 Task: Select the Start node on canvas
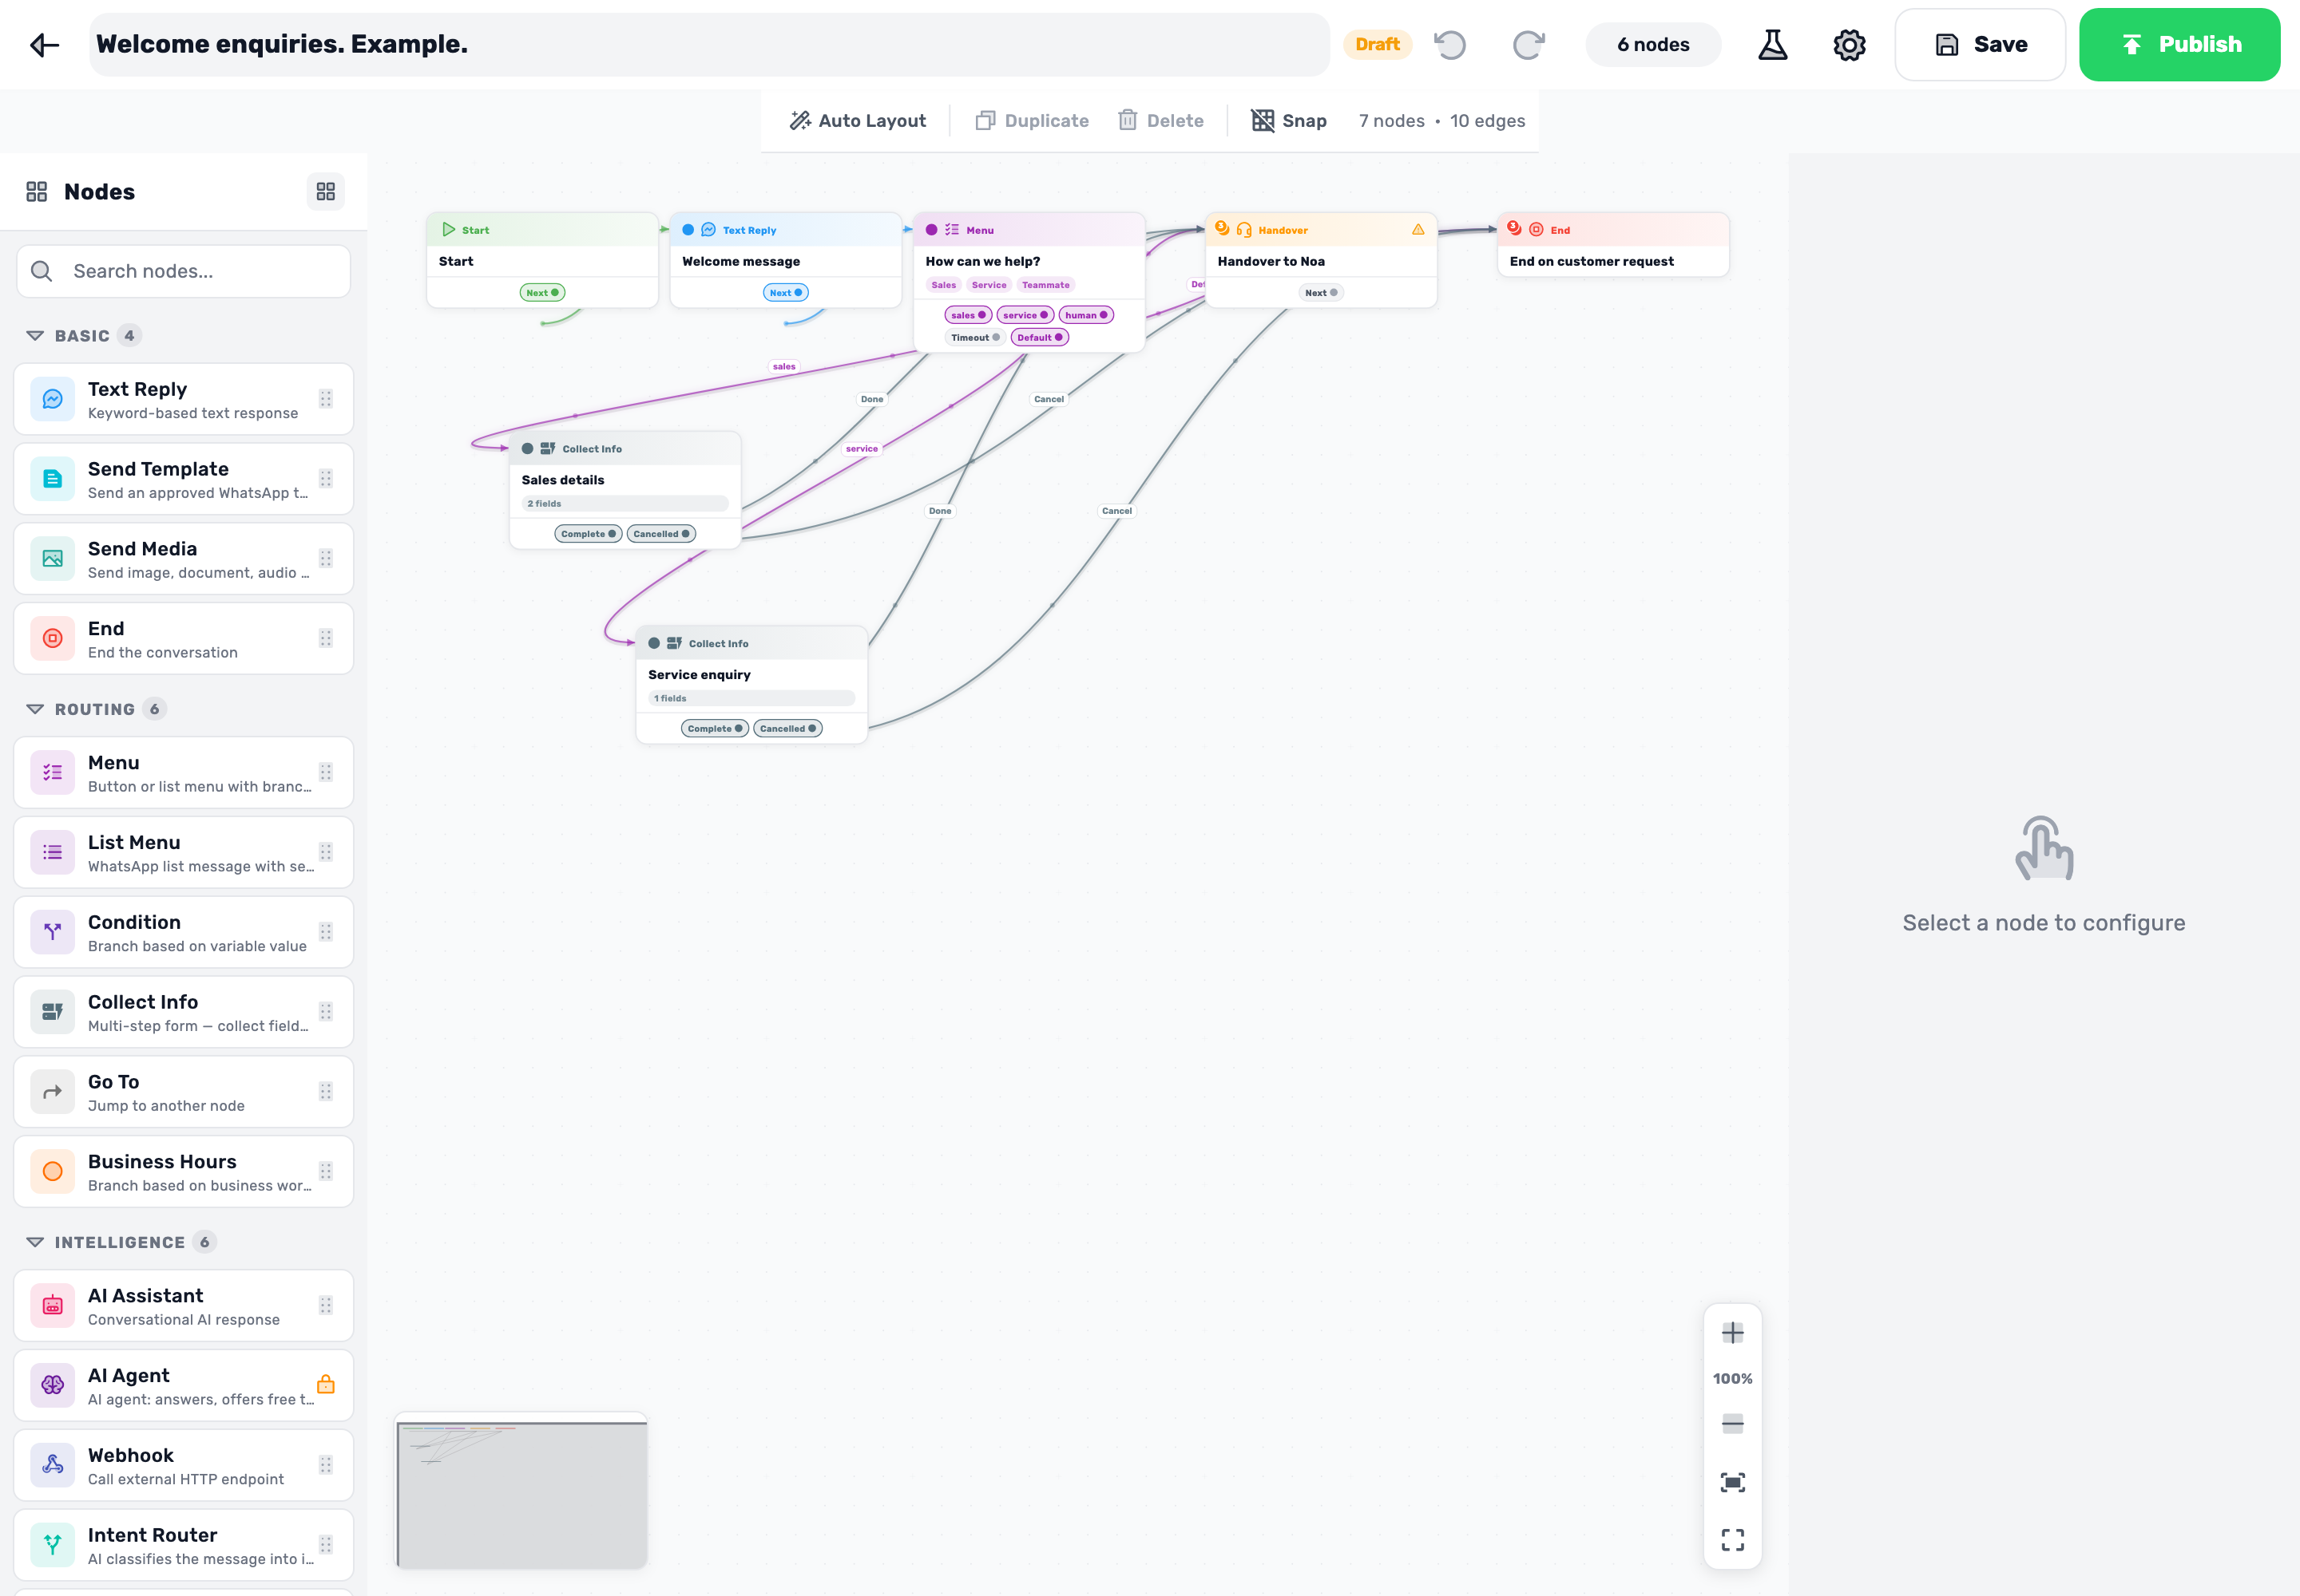542,260
